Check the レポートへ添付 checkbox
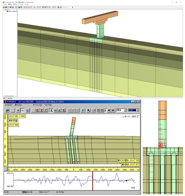 pyautogui.click(x=138, y=117)
